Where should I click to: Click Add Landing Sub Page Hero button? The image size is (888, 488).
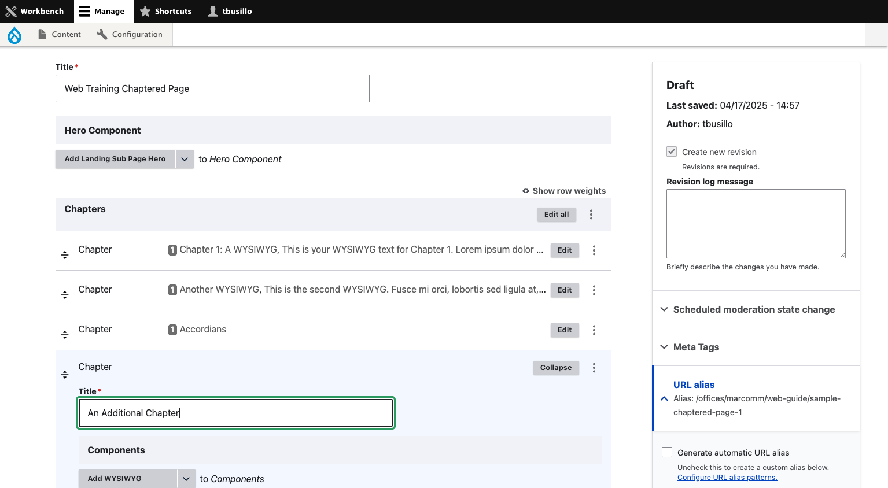(115, 159)
